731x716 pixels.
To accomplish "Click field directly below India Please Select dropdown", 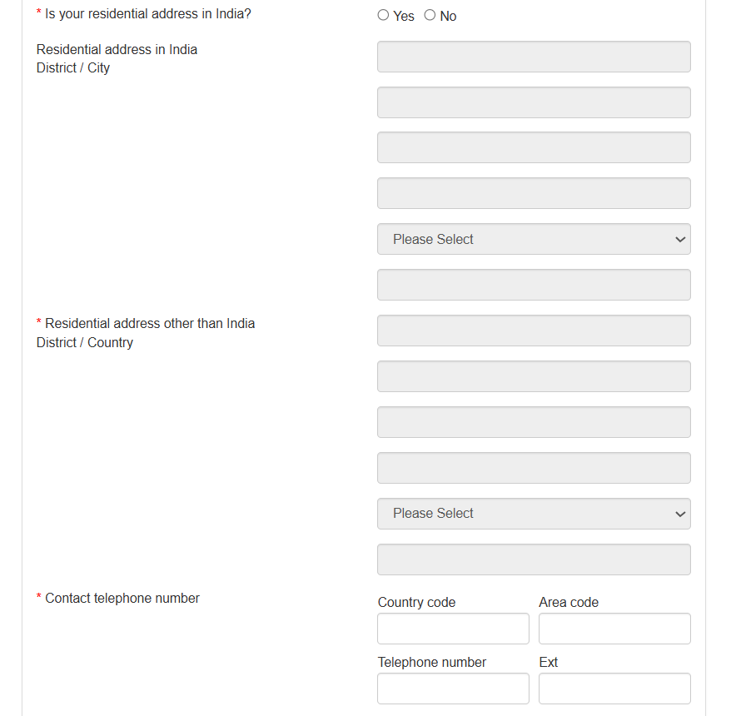I will click(534, 285).
